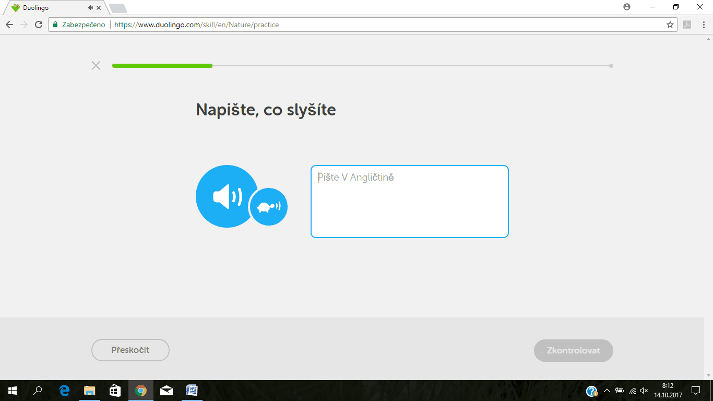Click the battery tray icon
Viewport: 713px width, 401px height.
coord(620,391)
